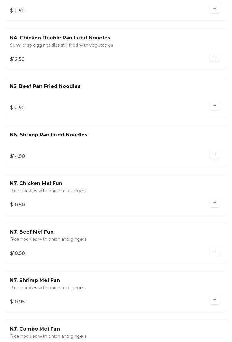Viewport: 232px width, 342px height.
Task: Add N4 Chicken Double Pan Fried Noodles
Action: (x=215, y=57)
